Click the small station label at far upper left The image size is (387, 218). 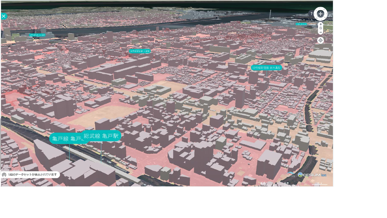coord(37,35)
